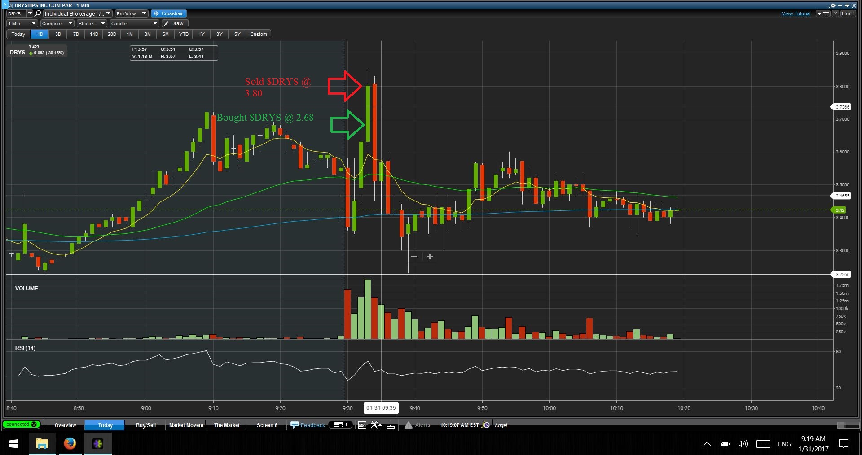
Task: Switch to the Today tab
Action: (105, 425)
